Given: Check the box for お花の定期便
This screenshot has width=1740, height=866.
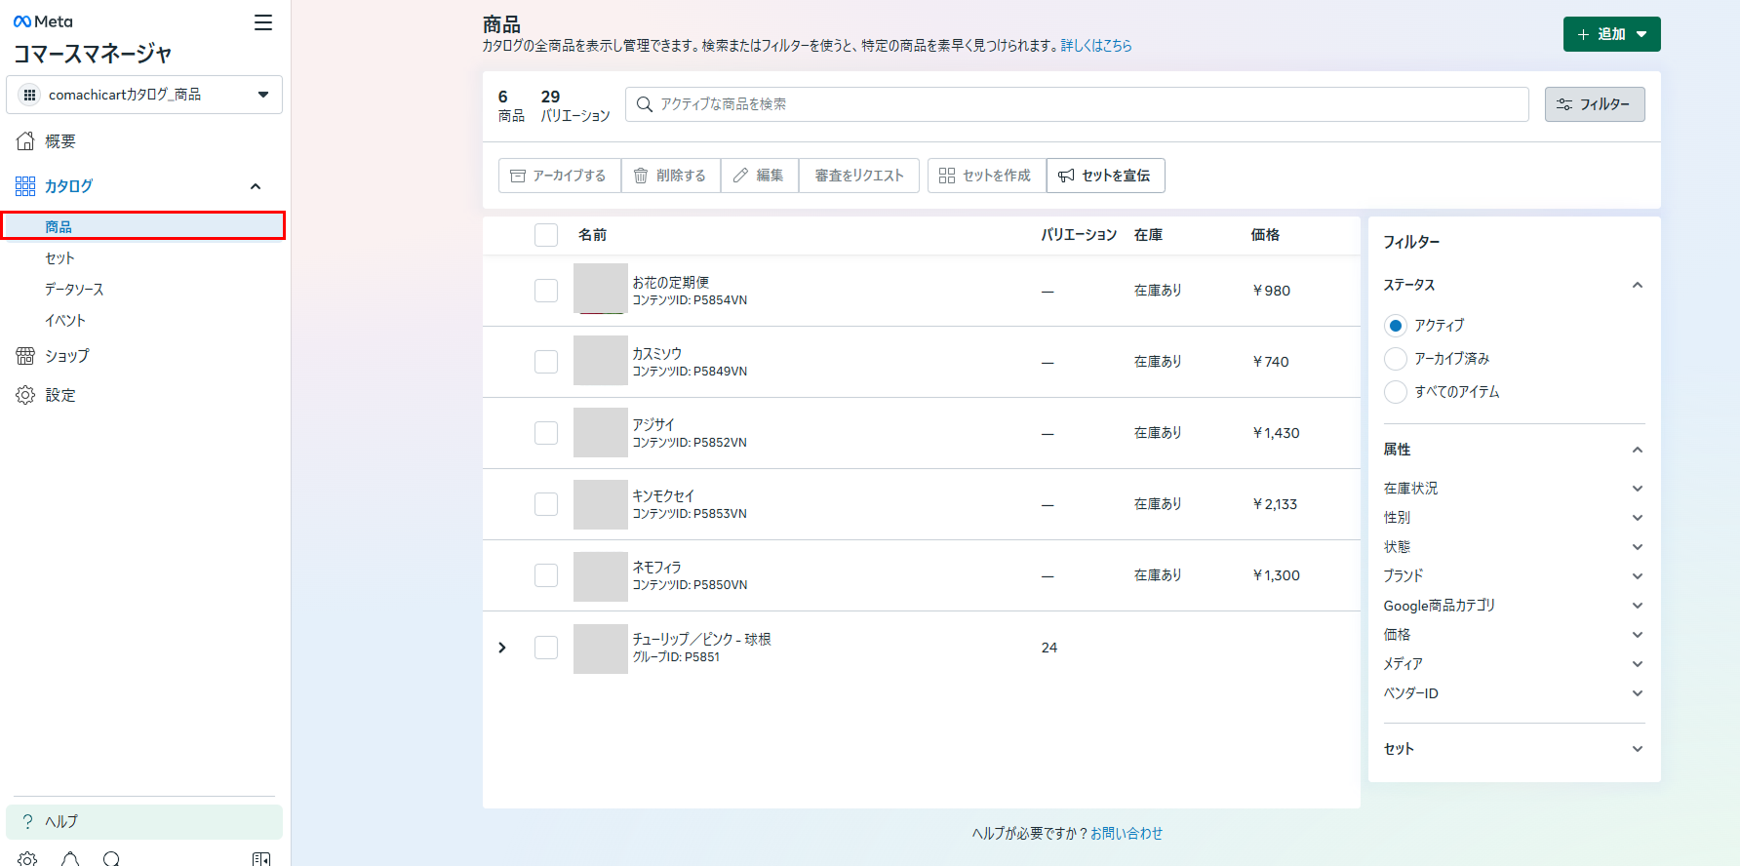Looking at the screenshot, I should point(546,291).
